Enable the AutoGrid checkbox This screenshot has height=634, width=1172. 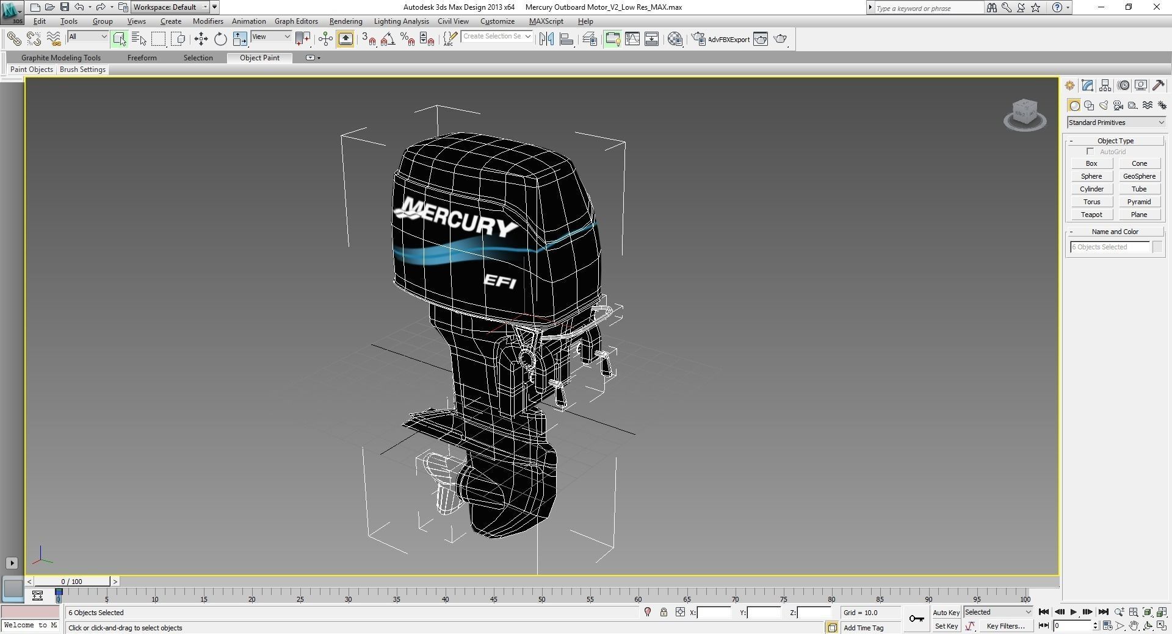tap(1090, 152)
